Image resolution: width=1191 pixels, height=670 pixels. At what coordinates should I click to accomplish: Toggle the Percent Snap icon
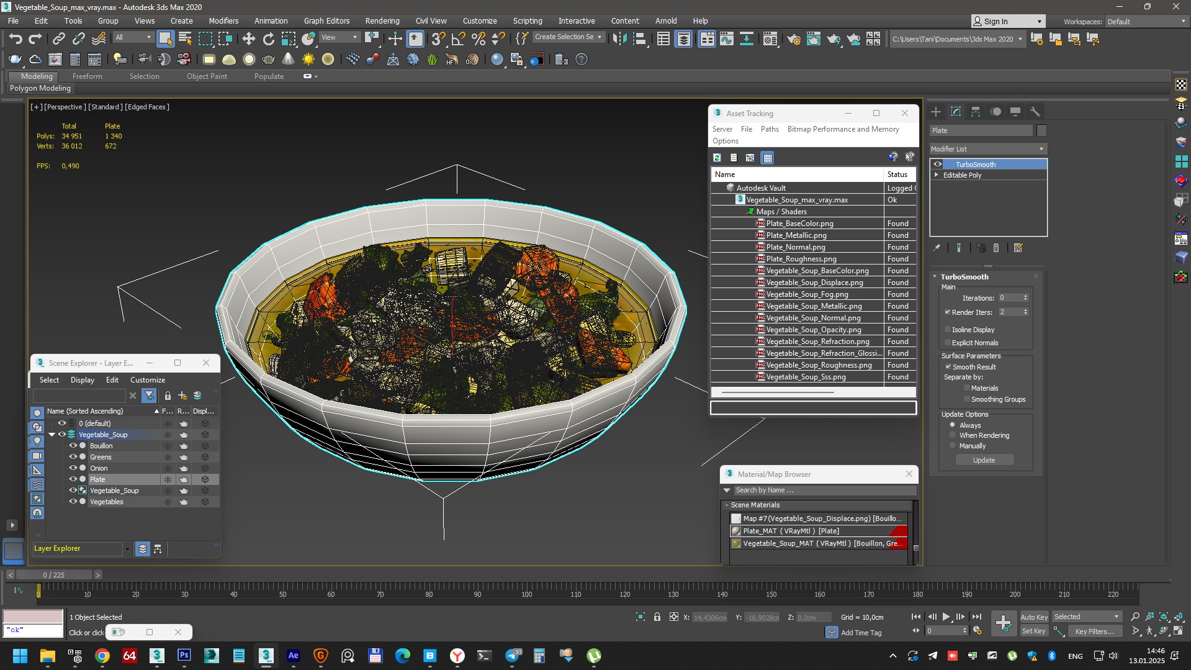click(x=479, y=39)
